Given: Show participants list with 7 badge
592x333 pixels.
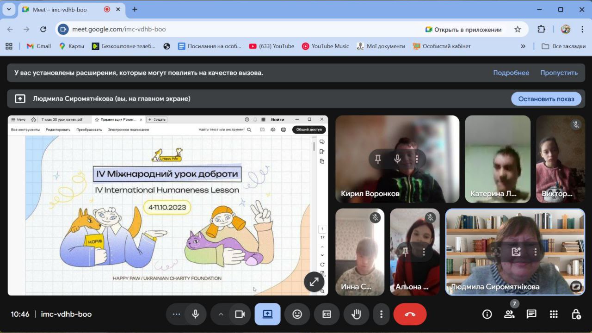Looking at the screenshot, I should (x=509, y=314).
